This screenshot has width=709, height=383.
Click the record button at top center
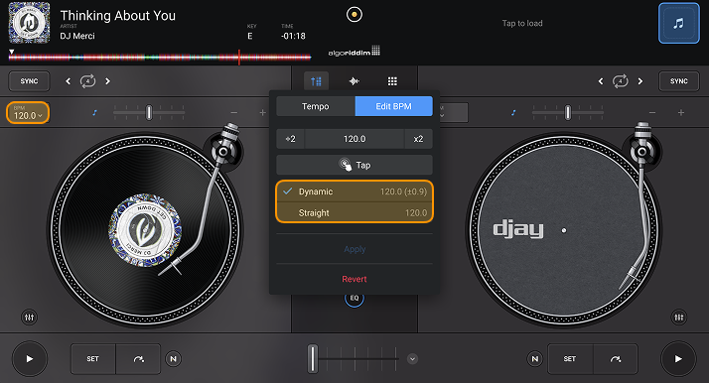(x=354, y=15)
